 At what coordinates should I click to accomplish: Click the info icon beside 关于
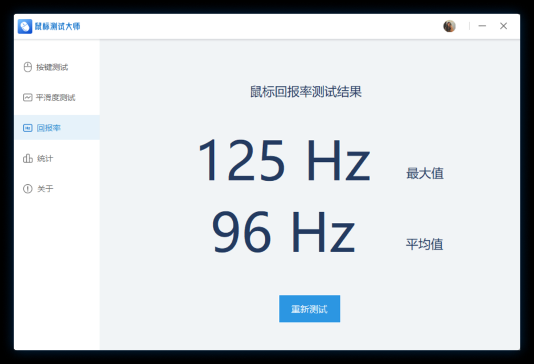(27, 189)
